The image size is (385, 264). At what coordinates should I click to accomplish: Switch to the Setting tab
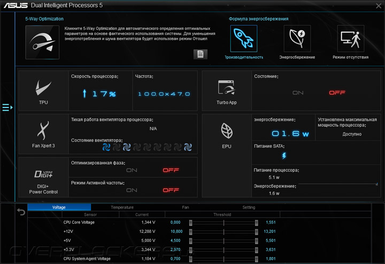249,207
